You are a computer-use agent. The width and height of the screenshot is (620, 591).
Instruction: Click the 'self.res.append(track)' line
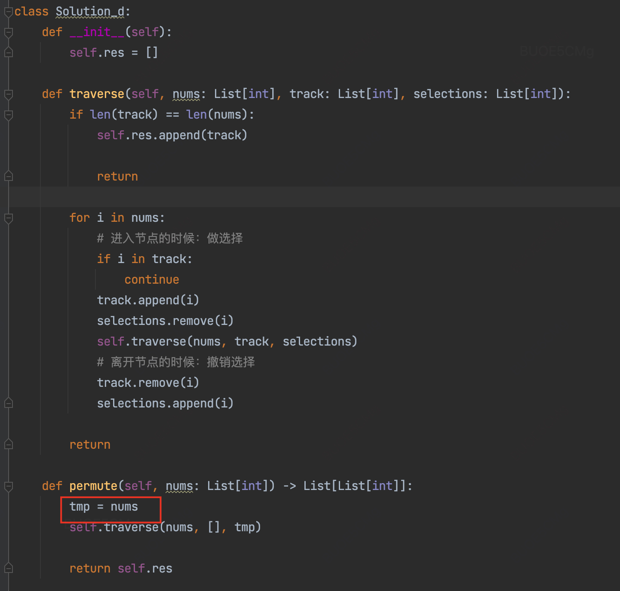pyautogui.click(x=172, y=135)
